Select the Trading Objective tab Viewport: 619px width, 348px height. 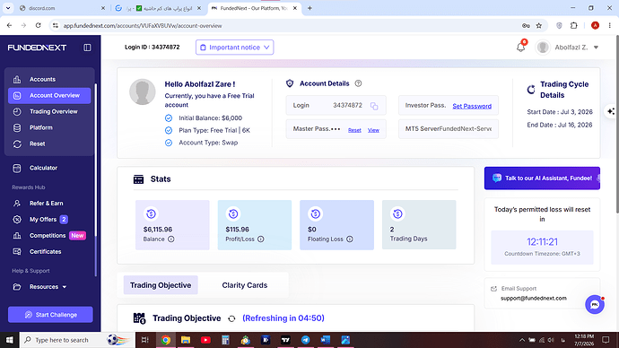(x=161, y=285)
